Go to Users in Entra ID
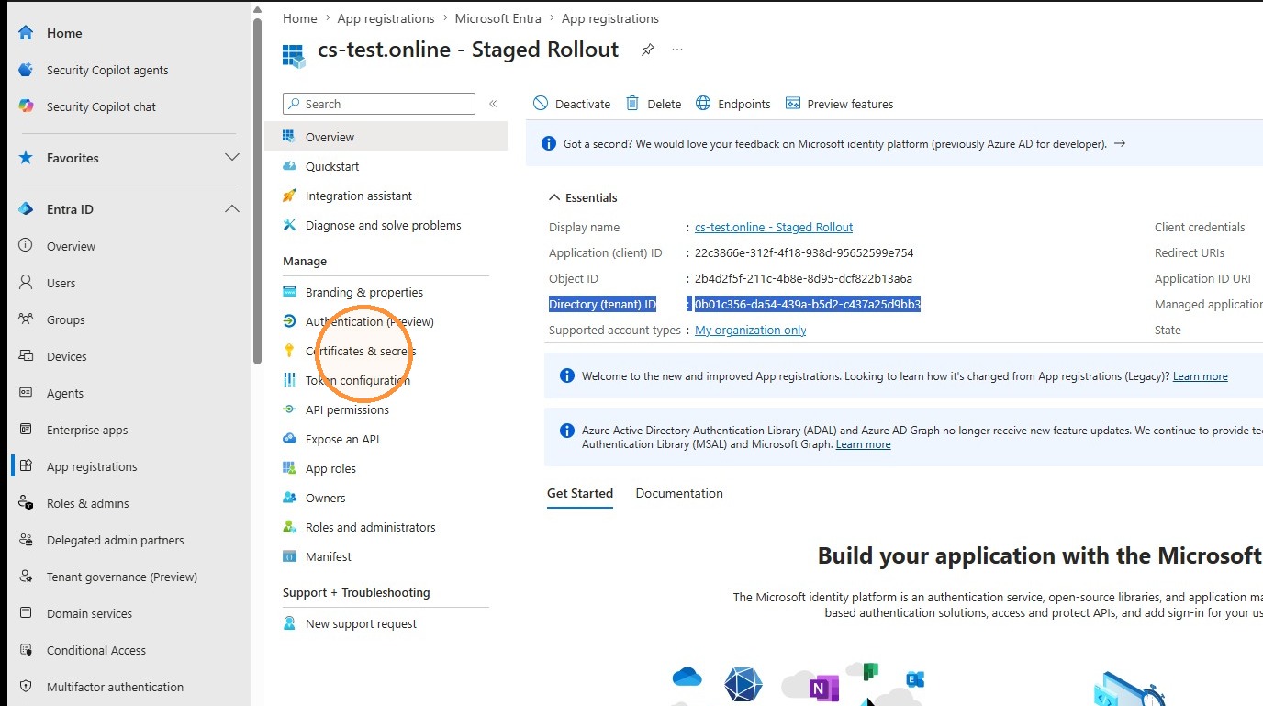The image size is (1263, 706). pos(61,283)
